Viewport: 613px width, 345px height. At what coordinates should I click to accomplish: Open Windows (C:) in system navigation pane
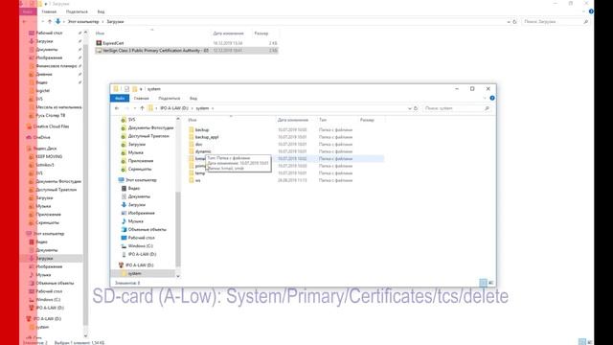140,246
